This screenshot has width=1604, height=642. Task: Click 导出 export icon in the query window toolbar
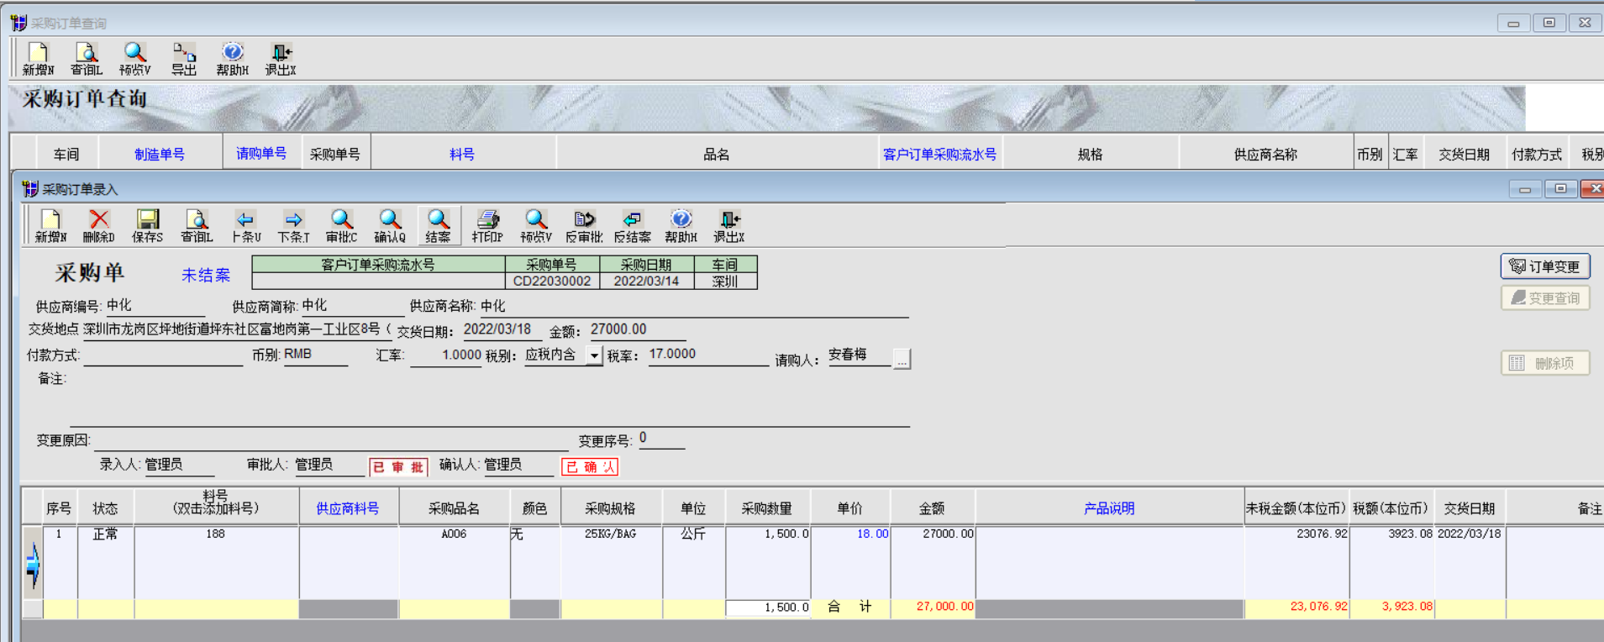184,59
